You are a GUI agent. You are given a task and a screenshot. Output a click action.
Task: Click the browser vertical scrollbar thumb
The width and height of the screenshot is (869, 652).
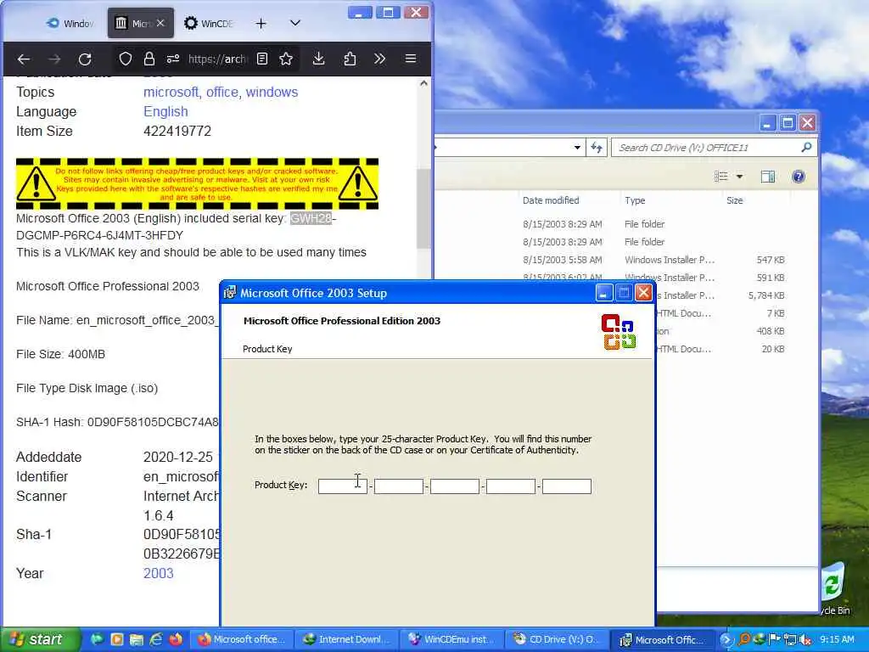point(423,208)
